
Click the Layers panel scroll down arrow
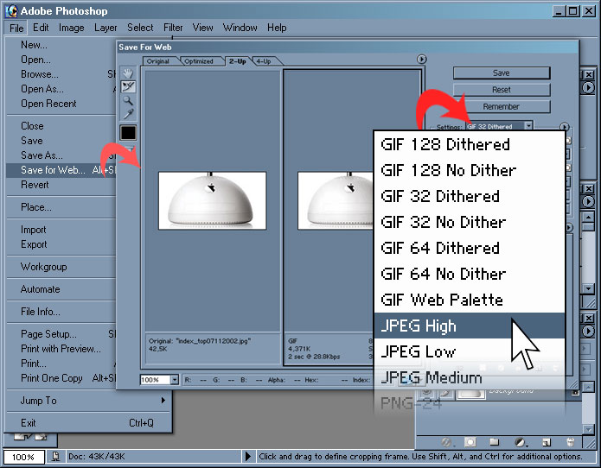click(x=588, y=430)
